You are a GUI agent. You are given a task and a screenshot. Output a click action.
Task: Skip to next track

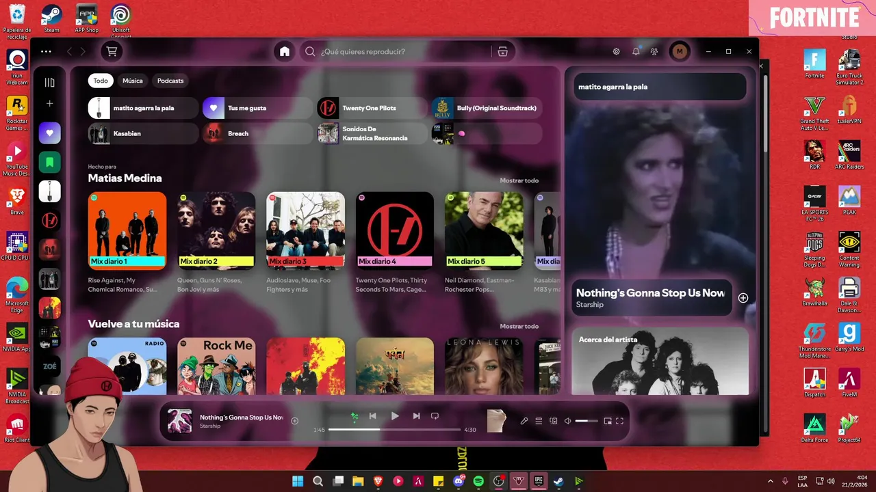point(416,416)
